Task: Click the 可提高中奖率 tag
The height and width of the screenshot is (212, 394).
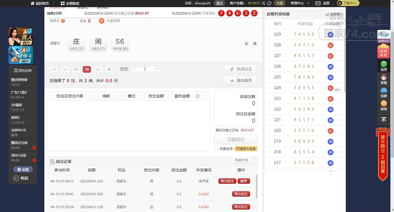Action: coord(246,149)
